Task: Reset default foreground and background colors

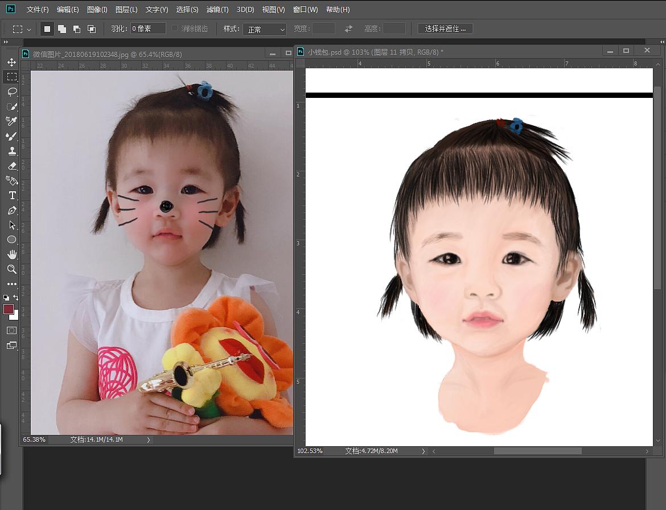Action: click(6, 298)
